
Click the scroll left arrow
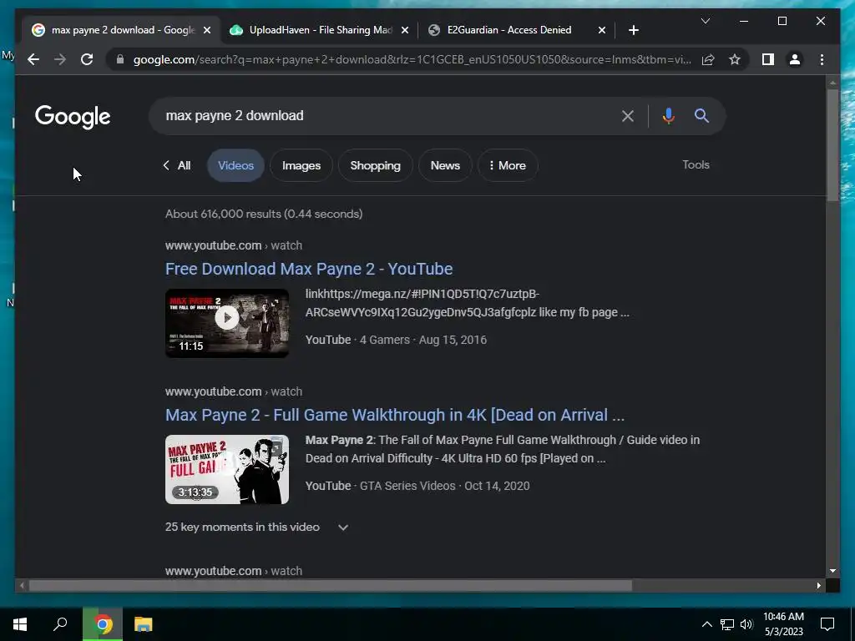pos(22,586)
